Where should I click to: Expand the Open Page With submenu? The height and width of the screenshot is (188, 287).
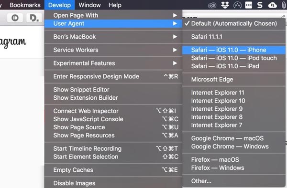(113, 15)
